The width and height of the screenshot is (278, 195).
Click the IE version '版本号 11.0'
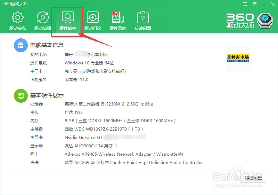point(76,79)
